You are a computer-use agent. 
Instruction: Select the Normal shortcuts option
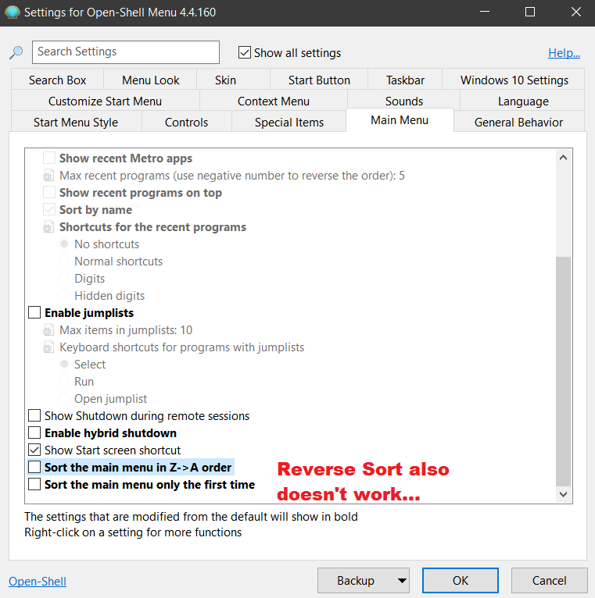[x=64, y=261]
